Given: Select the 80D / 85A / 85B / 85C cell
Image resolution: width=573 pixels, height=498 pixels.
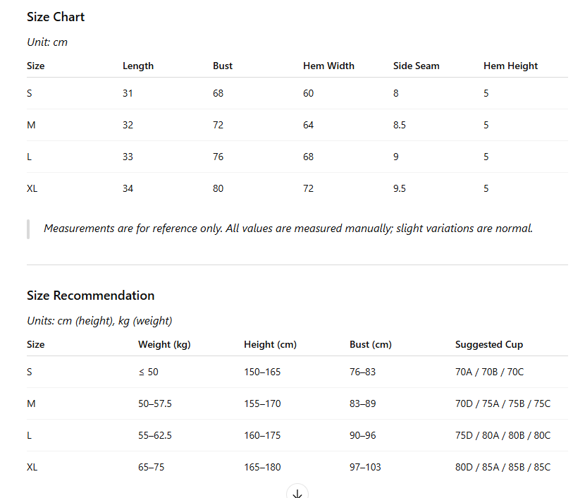Looking at the screenshot, I should (503, 467).
